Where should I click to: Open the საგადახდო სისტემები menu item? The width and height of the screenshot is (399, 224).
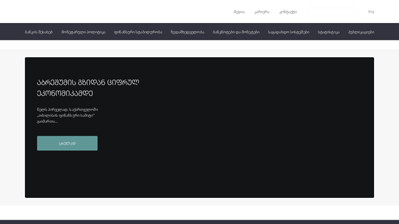[289, 32]
